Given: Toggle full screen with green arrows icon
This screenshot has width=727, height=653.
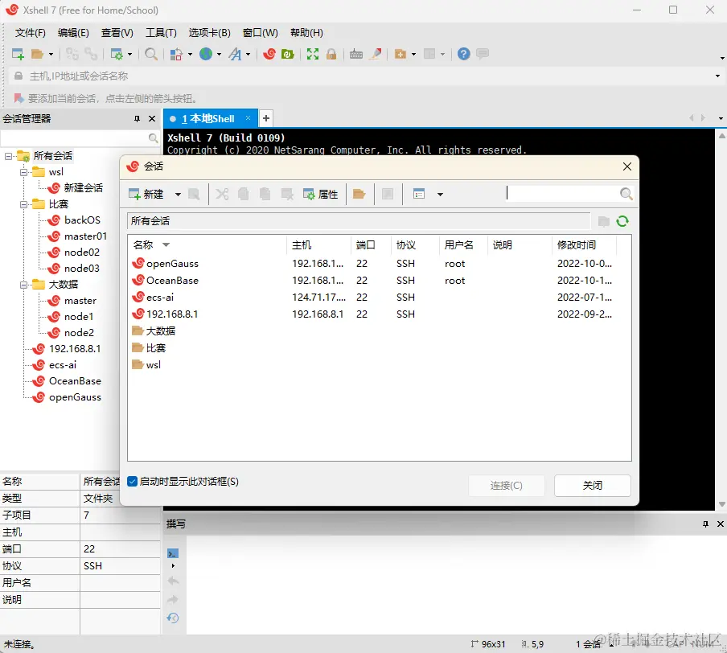Looking at the screenshot, I should pos(313,54).
